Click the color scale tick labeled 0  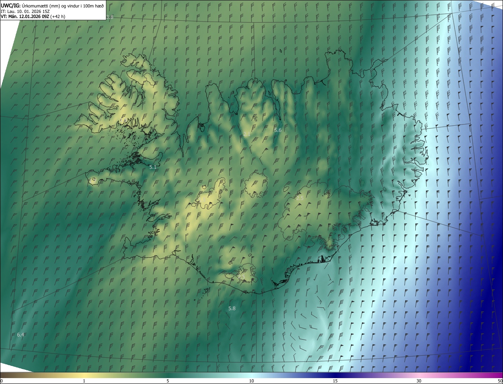(x=2, y=381)
